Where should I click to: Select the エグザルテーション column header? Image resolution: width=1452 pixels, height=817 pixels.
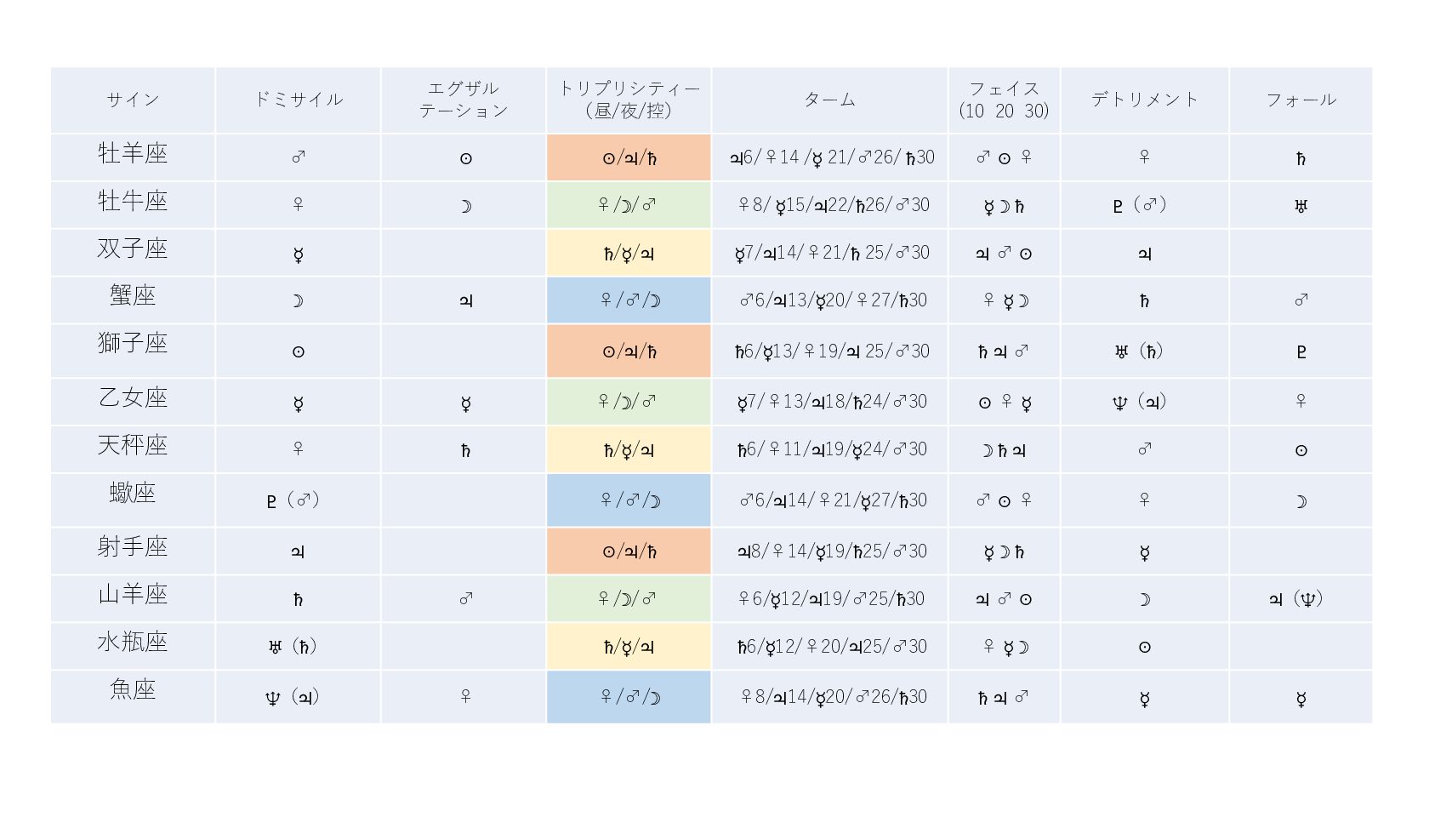[x=464, y=100]
